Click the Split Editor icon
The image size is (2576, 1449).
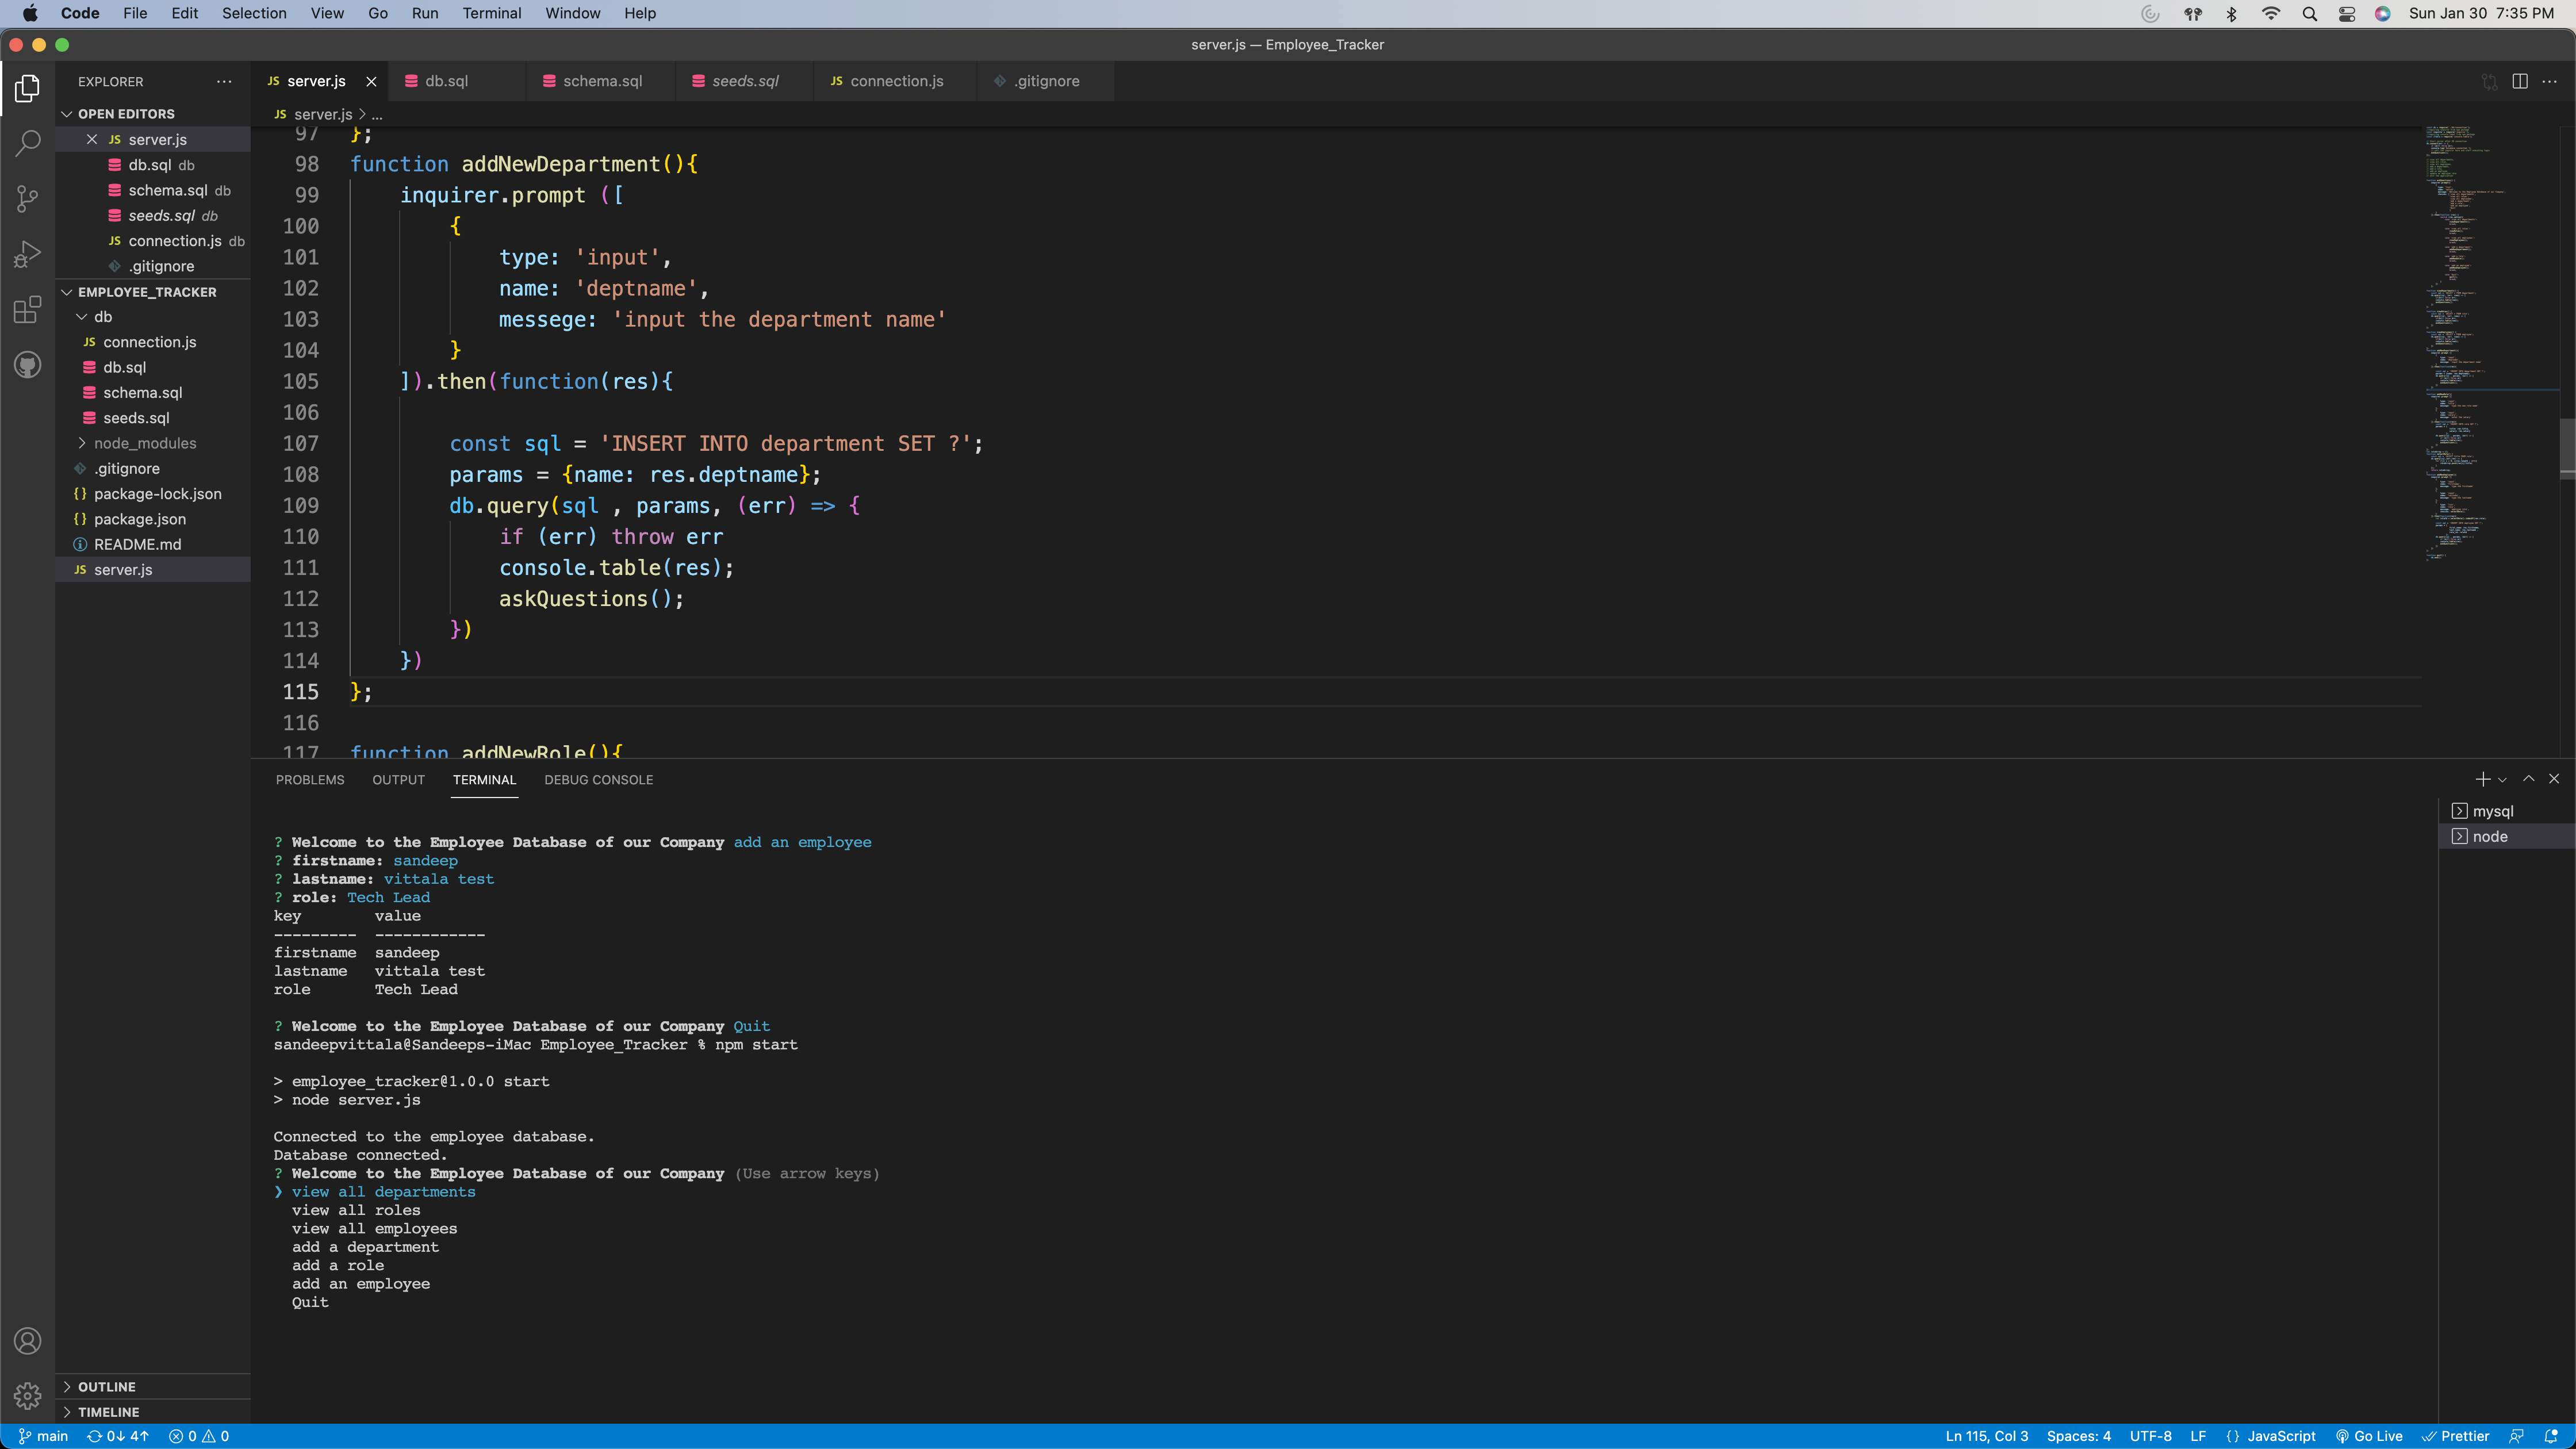coord(2519,81)
